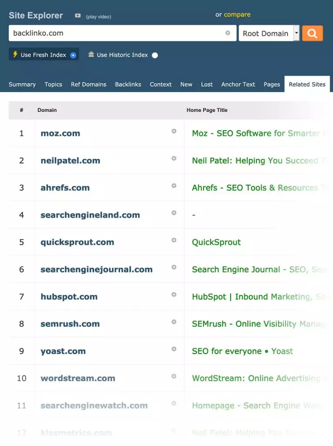
Task: Switch to the Backlinks tab
Action: [128, 84]
